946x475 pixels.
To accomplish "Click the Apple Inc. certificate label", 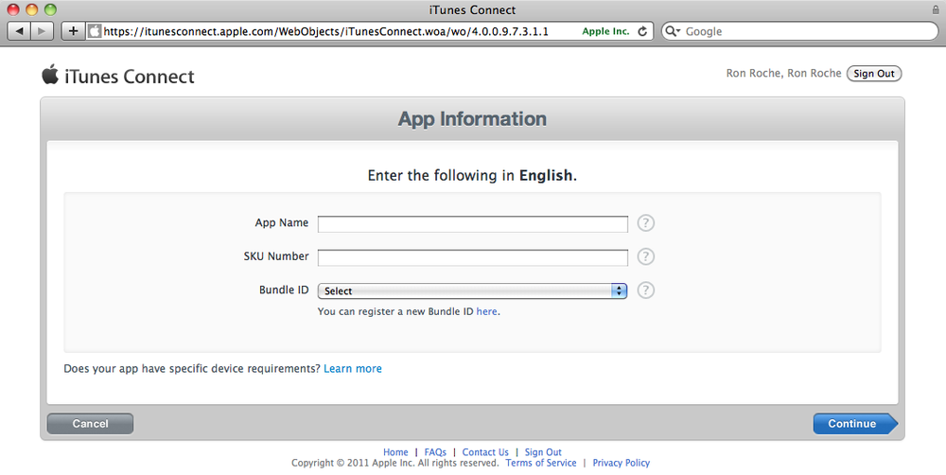I will point(605,31).
